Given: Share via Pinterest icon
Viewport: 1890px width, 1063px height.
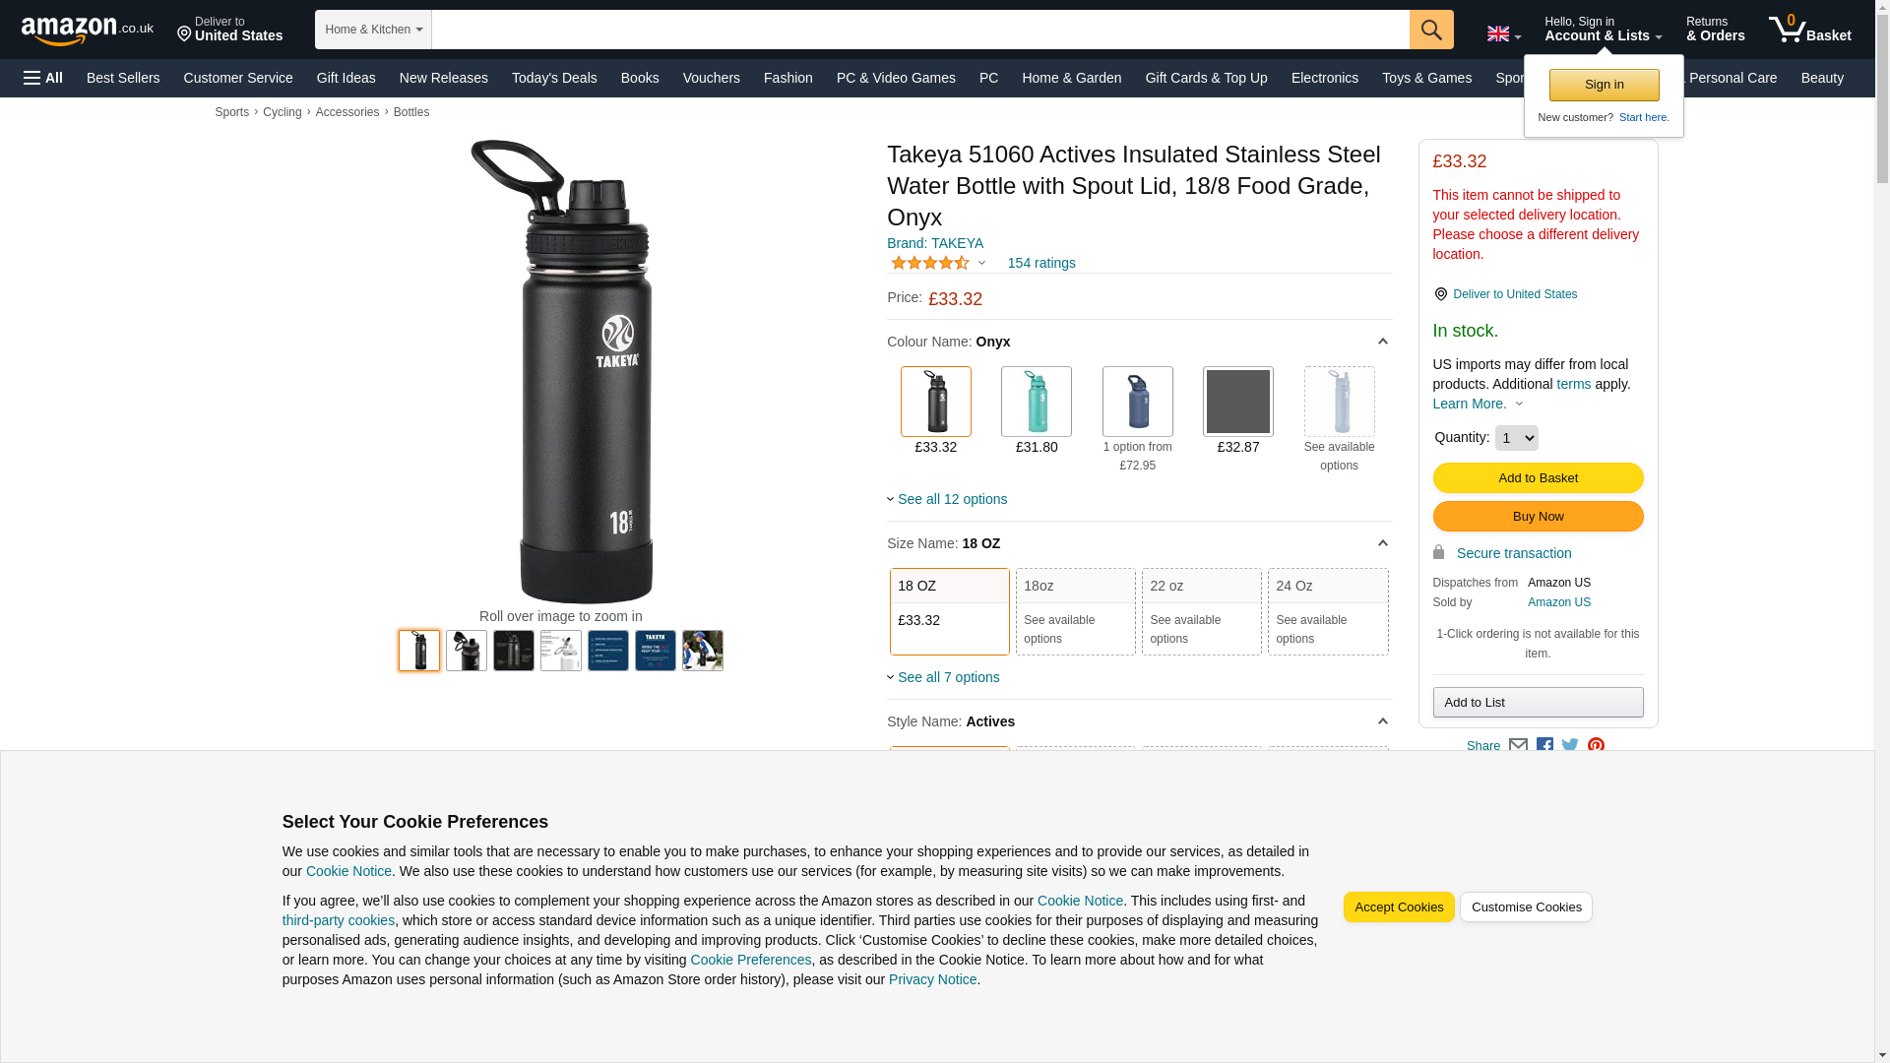Looking at the screenshot, I should point(1596,746).
